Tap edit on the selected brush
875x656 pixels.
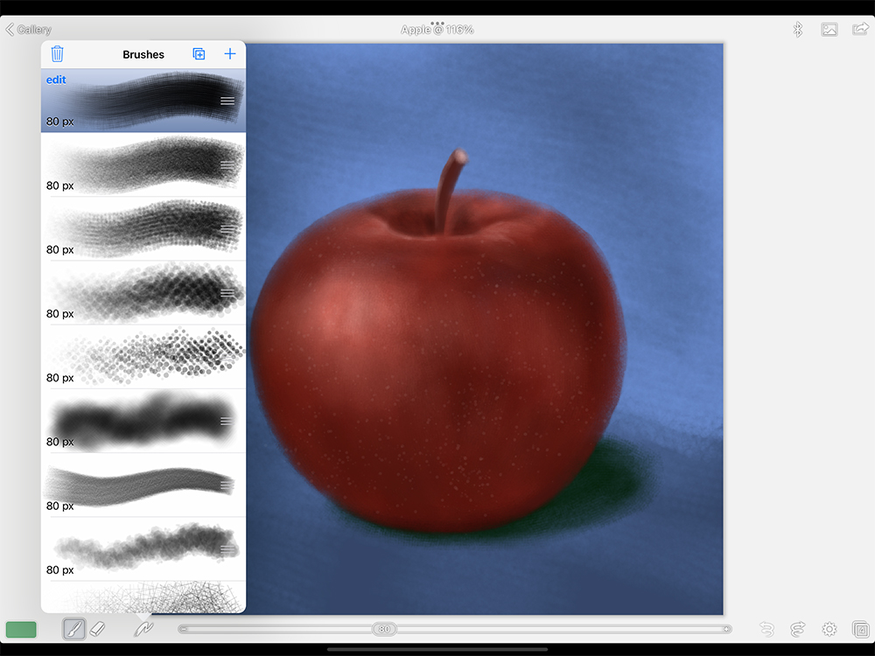click(56, 80)
